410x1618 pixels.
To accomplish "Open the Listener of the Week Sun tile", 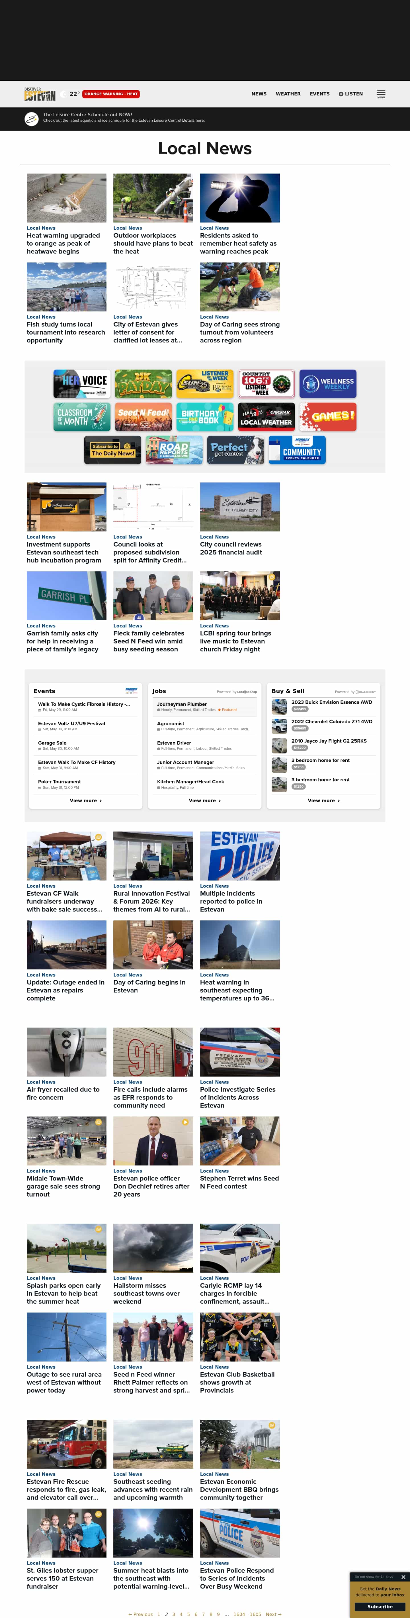I will point(205,384).
